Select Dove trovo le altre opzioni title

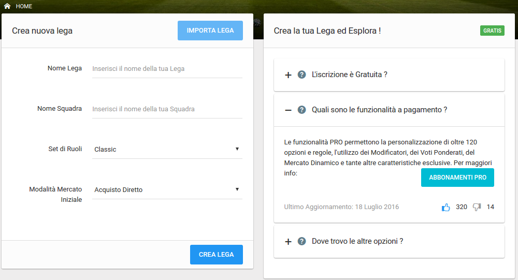(357, 241)
